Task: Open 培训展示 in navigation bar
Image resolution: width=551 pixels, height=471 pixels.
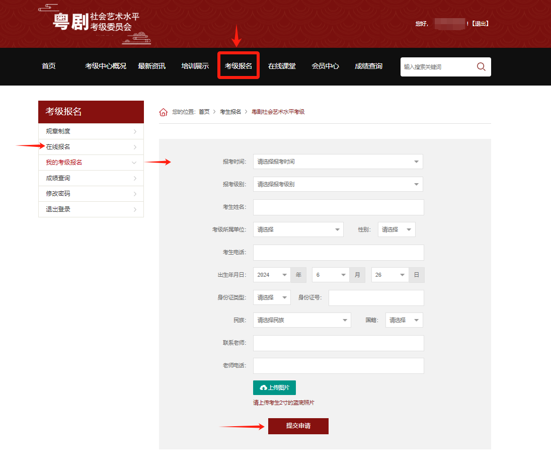Action: tap(195, 66)
